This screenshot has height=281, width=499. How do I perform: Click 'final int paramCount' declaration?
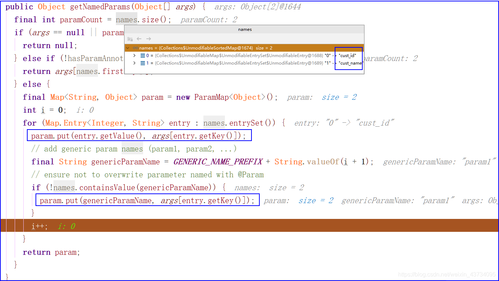click(58, 20)
